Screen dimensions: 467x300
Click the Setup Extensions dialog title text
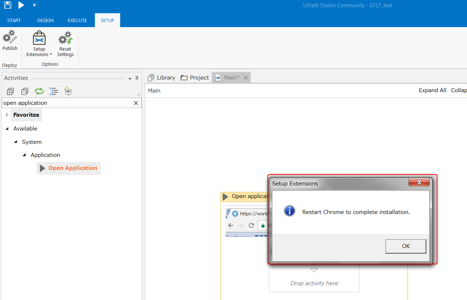[295, 184]
